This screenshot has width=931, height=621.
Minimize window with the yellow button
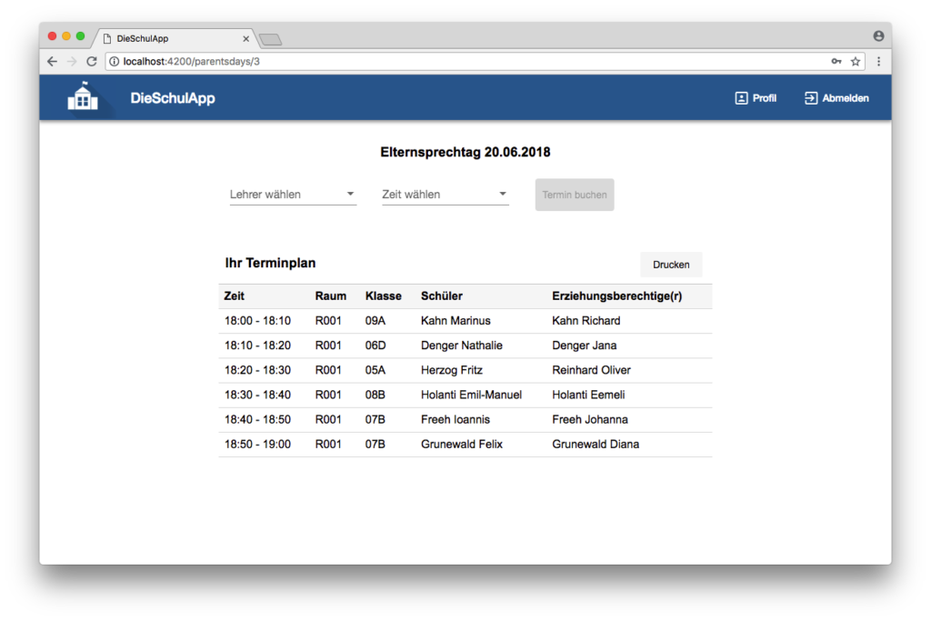click(66, 36)
